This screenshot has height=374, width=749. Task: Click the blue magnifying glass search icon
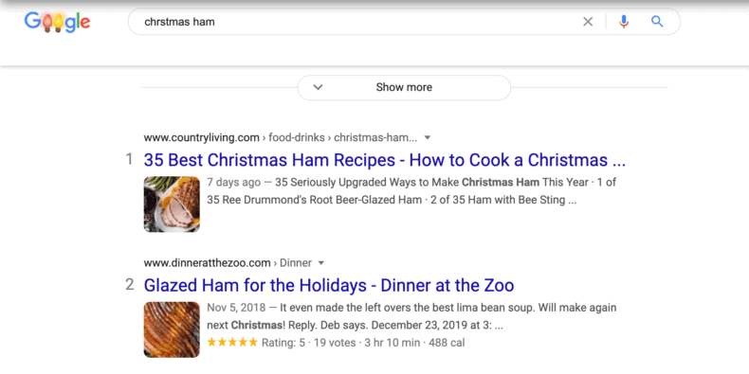657,22
